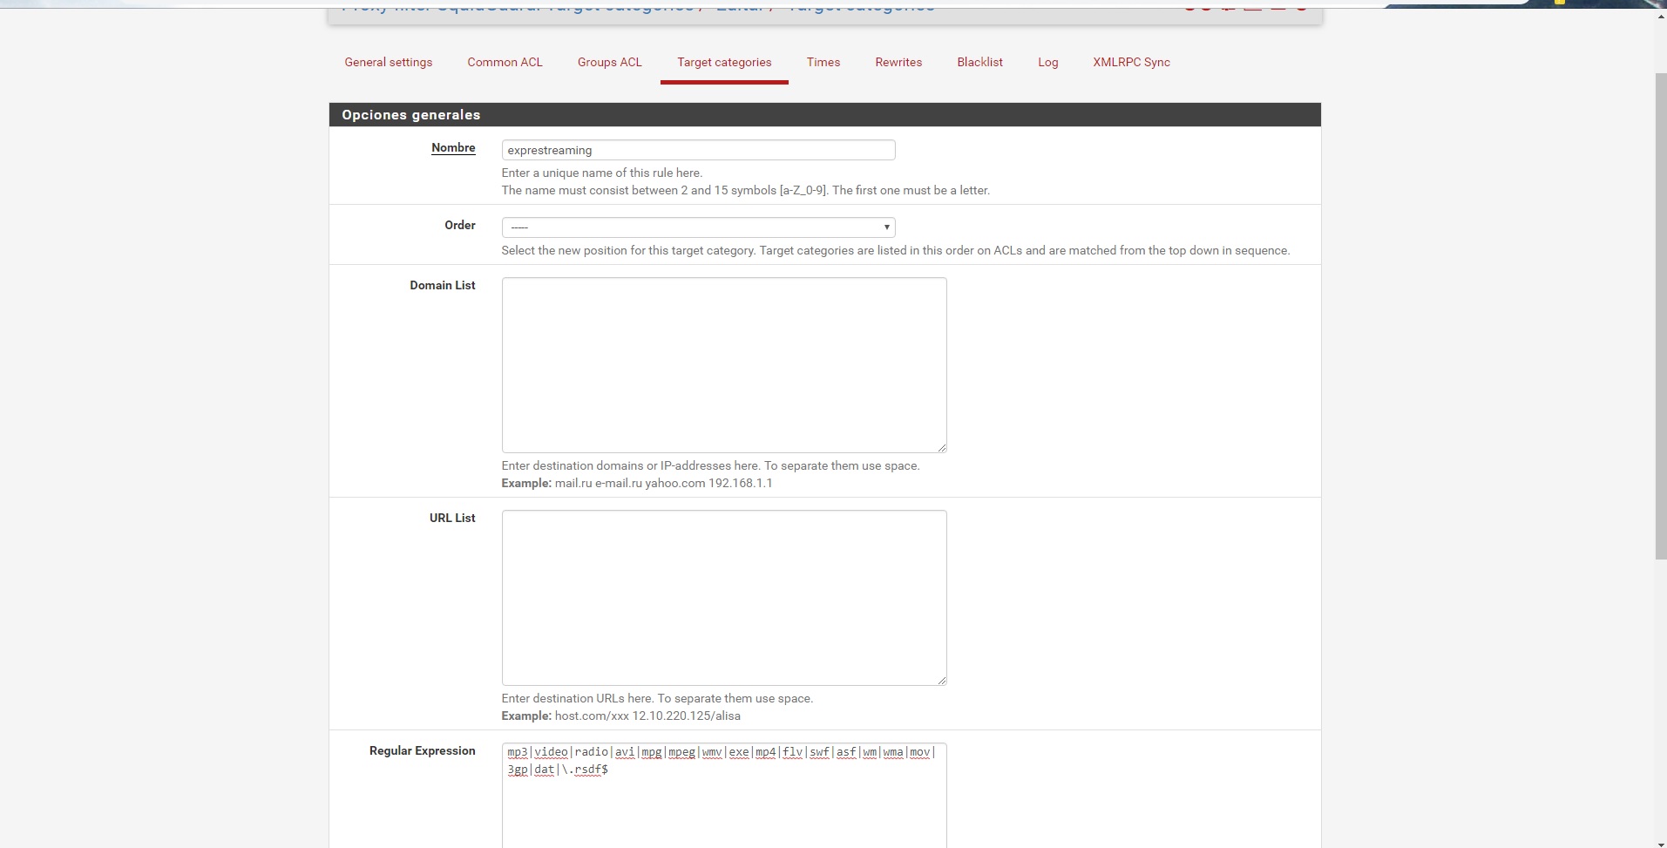Viewport: 1667px width, 848px height.
Task: Open the Blacklist tab
Action: click(979, 62)
